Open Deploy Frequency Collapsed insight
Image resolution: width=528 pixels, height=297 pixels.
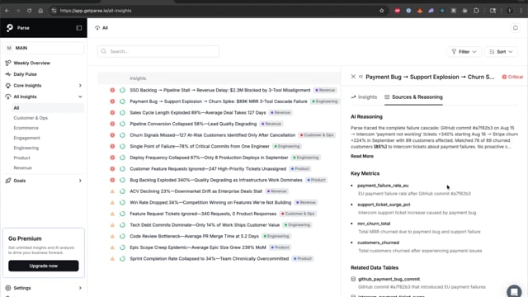coord(209,158)
